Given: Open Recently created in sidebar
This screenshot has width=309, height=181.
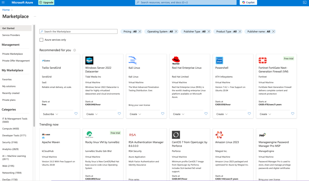Looking at the screenshot, I should [11, 93].
